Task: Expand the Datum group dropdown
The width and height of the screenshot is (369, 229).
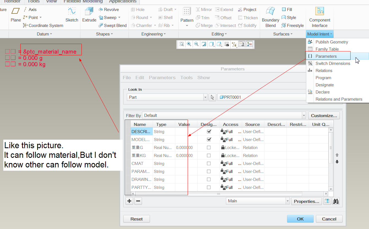Action: point(44,34)
